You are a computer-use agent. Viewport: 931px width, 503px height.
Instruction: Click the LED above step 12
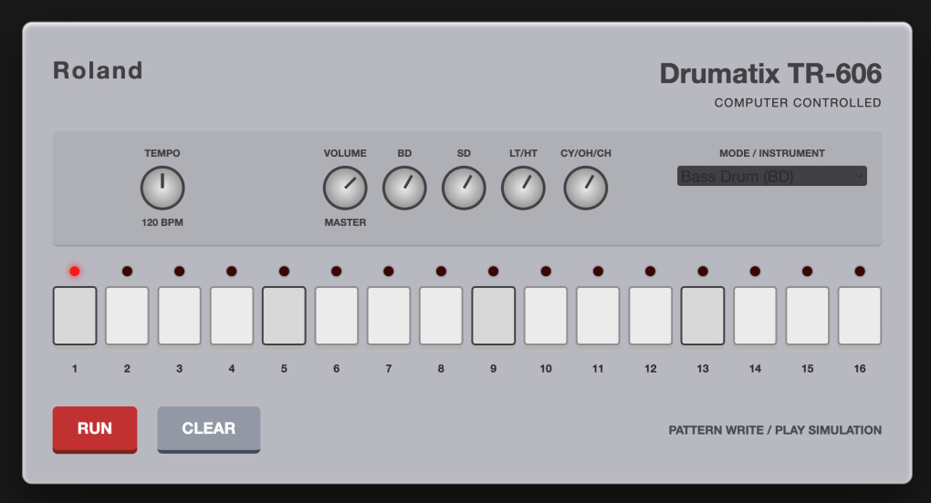coord(651,272)
